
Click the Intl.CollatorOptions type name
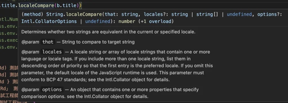point(49,21)
